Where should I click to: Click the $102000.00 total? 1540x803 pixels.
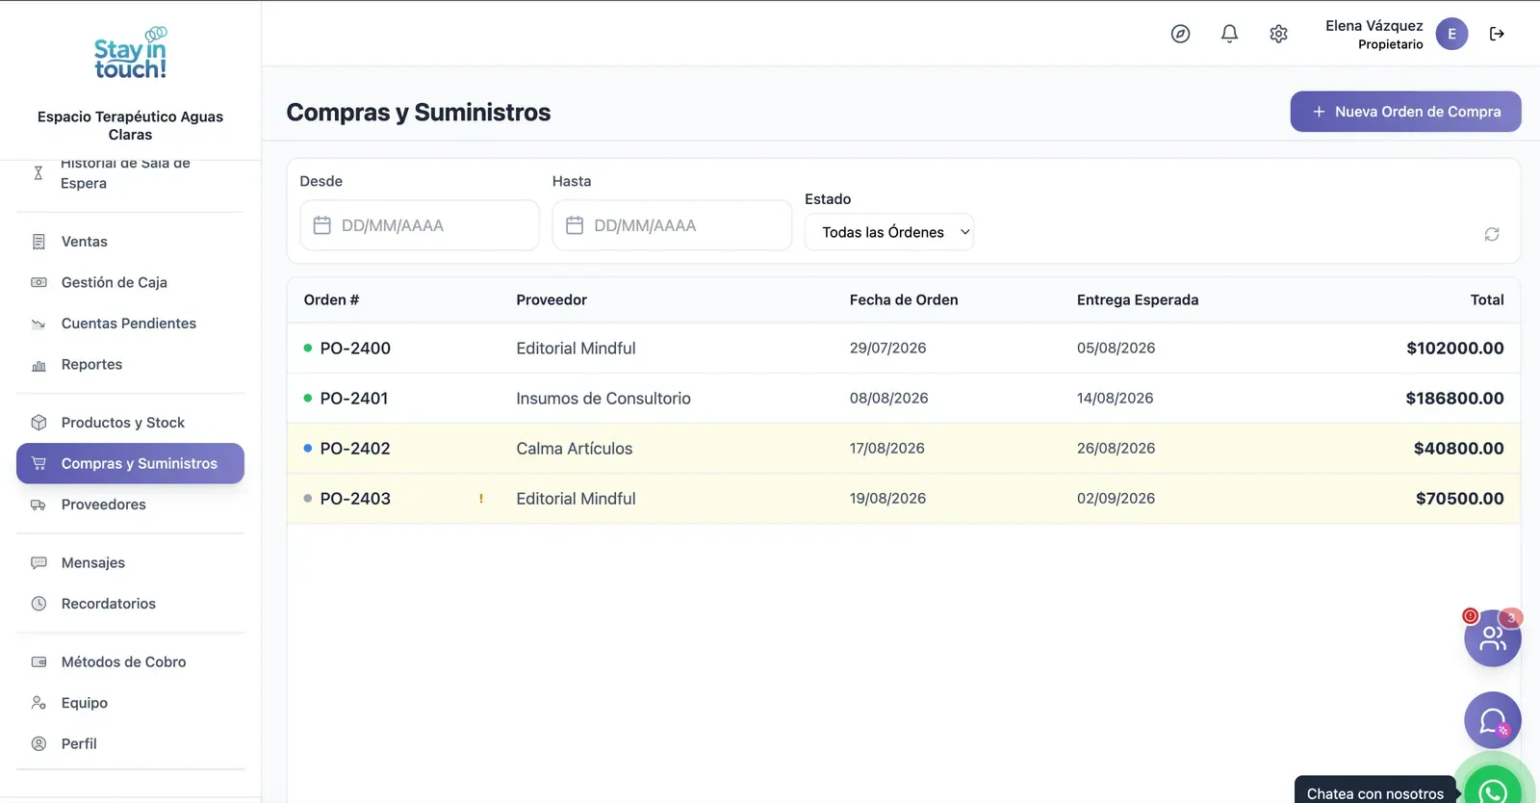1454,349
